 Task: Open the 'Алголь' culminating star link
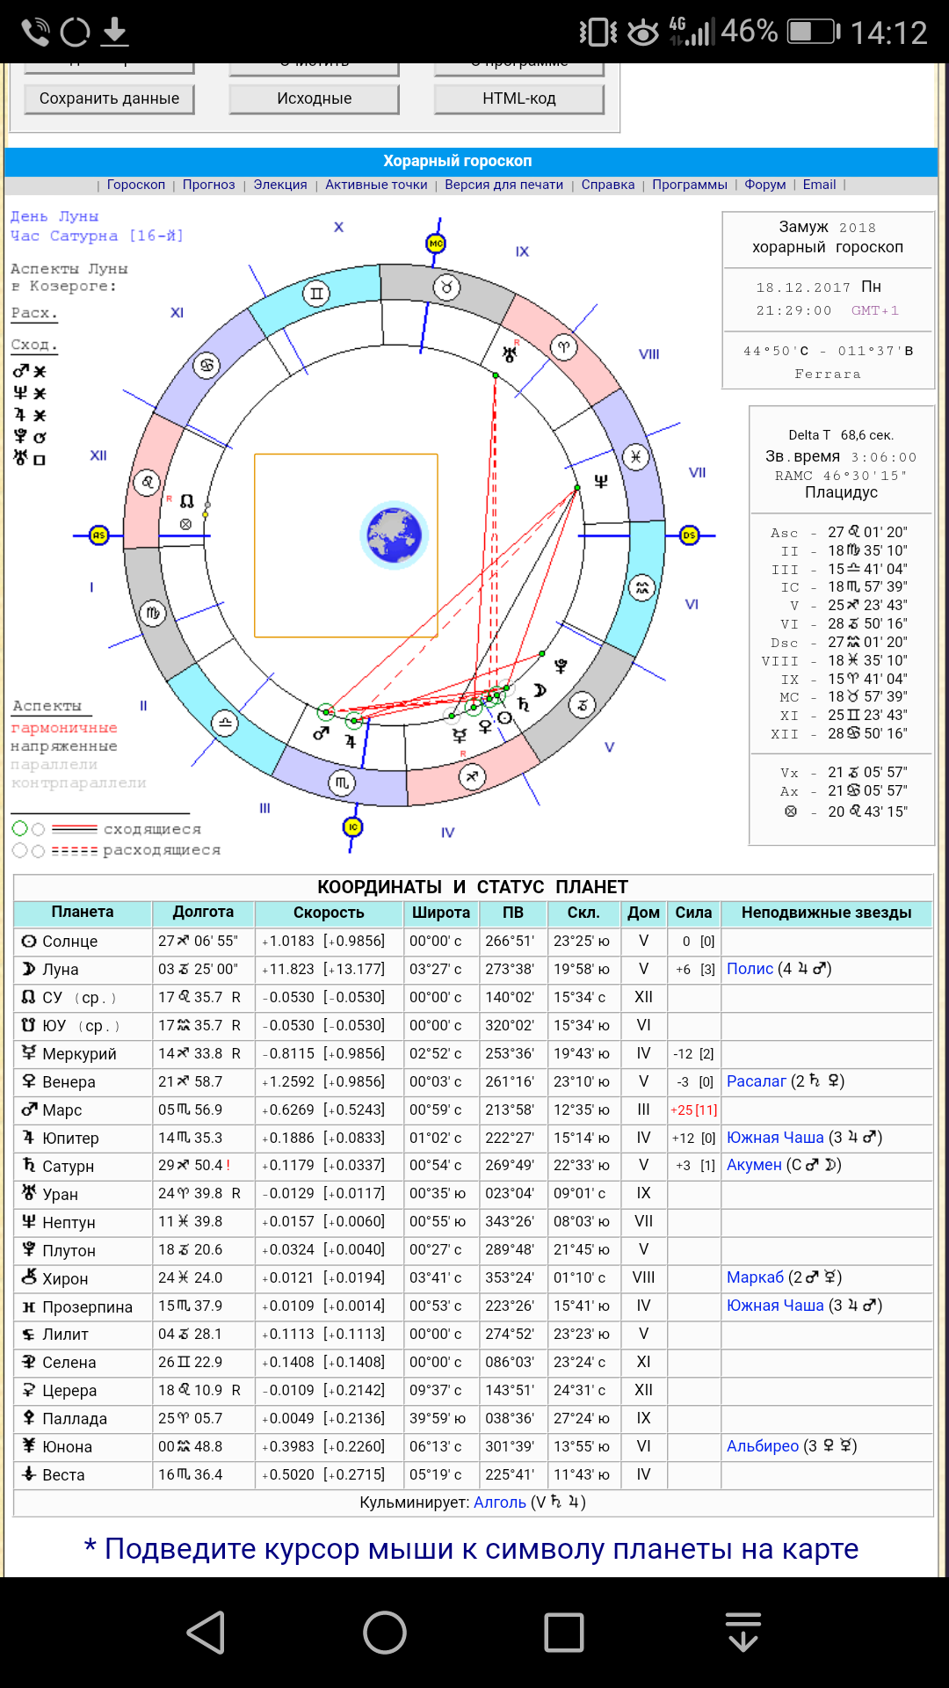[500, 1502]
